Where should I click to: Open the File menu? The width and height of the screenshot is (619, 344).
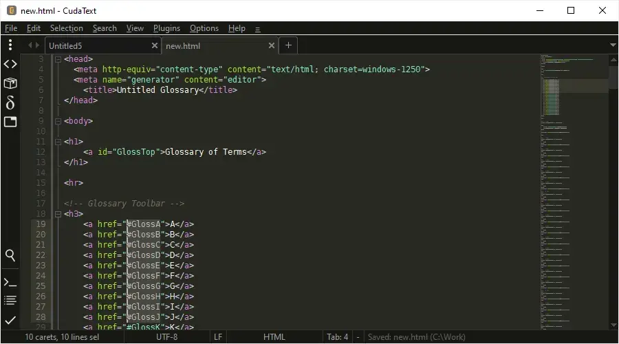coord(11,28)
